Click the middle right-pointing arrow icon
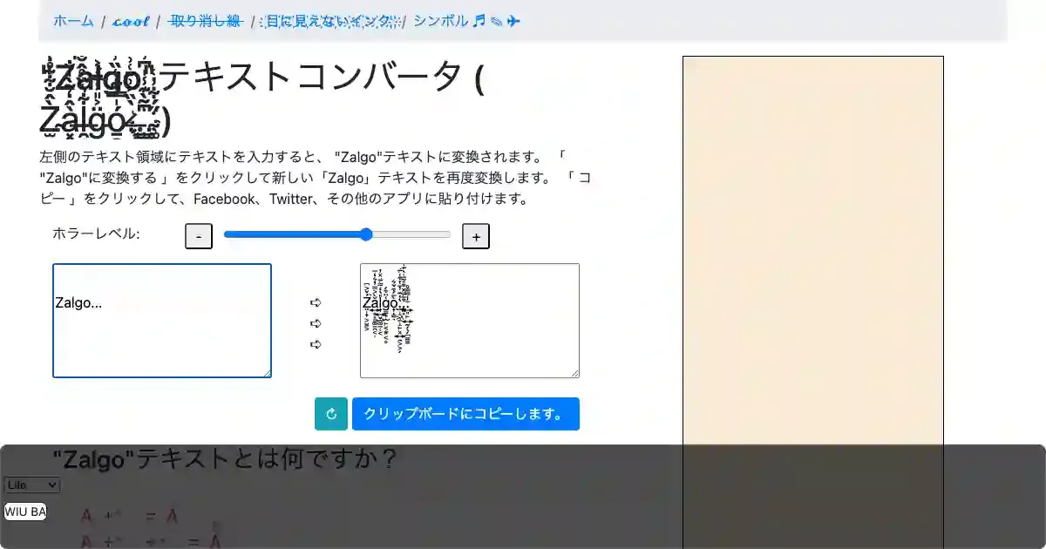This screenshot has height=549, width=1046. [x=316, y=323]
